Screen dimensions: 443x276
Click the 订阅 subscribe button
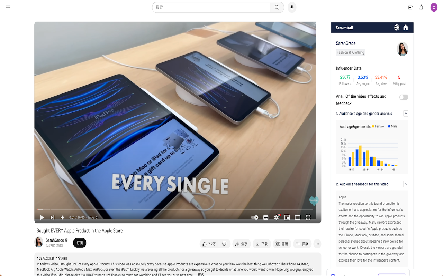[x=80, y=243]
